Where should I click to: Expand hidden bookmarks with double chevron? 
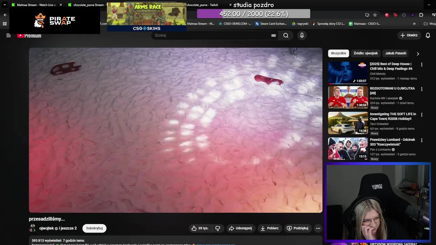pos(414,24)
